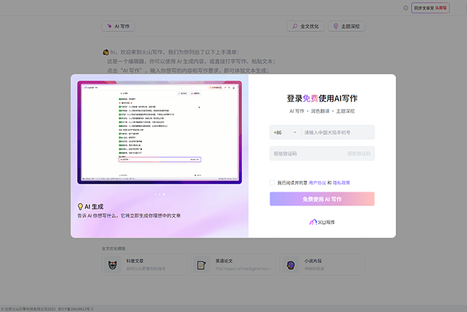Click 获取验证码 to request a code
The image size is (467, 312).
click(x=359, y=154)
